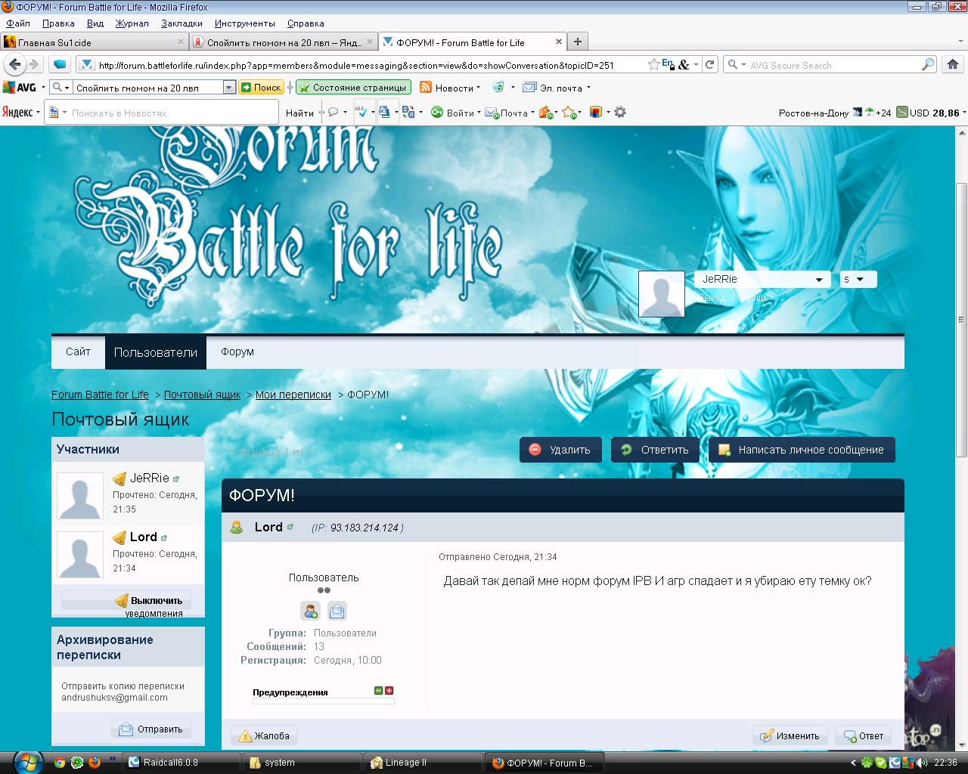Open the Форум navigation tab
This screenshot has height=774, width=968.
tap(237, 352)
